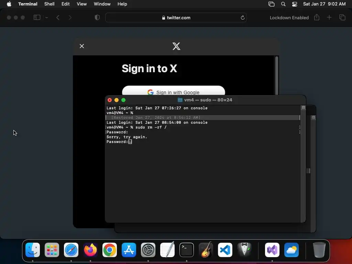Click the front Terminal window's split pane icon

pos(304,108)
